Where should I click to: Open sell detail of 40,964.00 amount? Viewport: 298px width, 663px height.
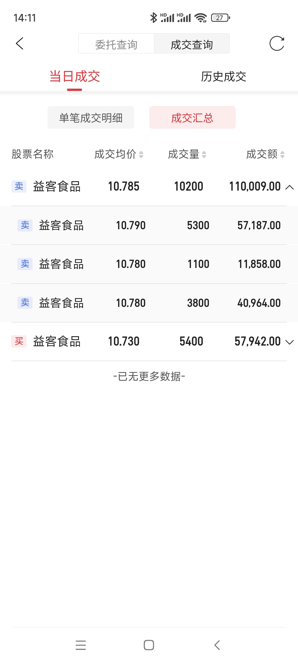point(149,303)
